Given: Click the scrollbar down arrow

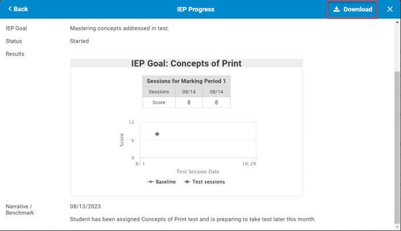Looking at the screenshot, I should click(397, 227).
